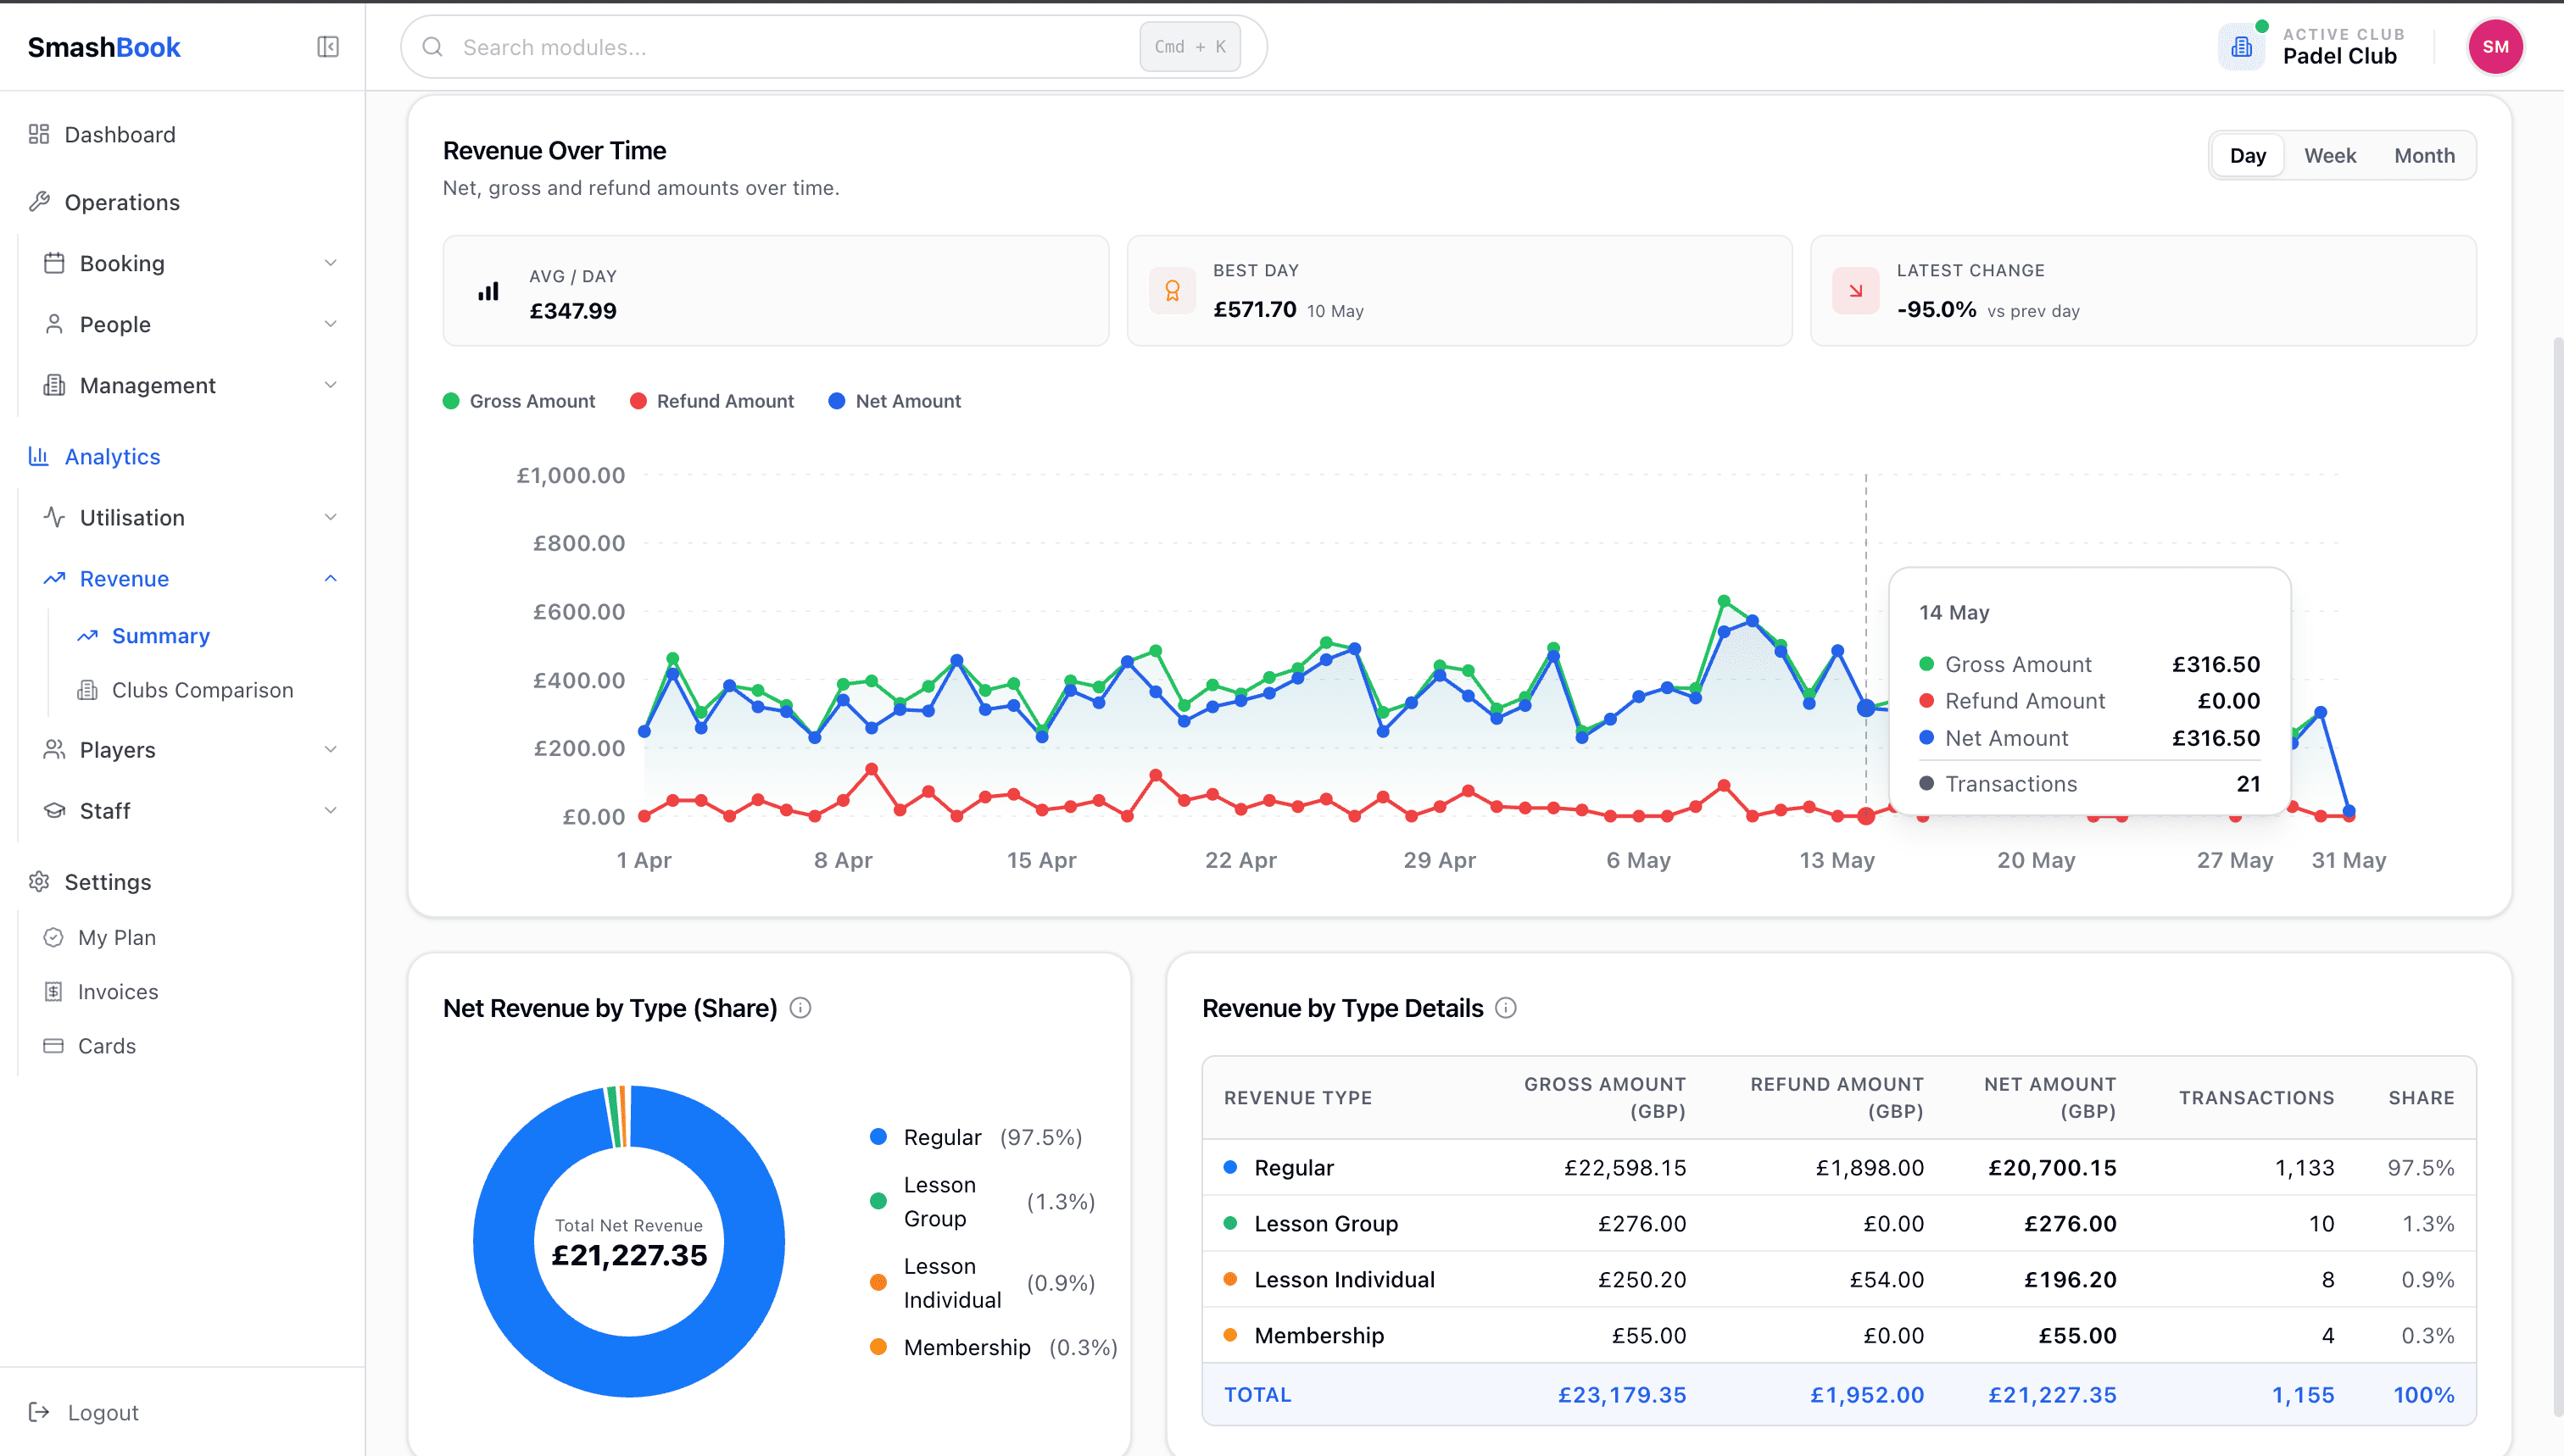Click the Logout icon
Screen dimensions: 2564x1456
(x=39, y=1412)
